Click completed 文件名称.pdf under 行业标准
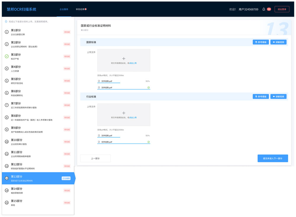 tap(107, 142)
